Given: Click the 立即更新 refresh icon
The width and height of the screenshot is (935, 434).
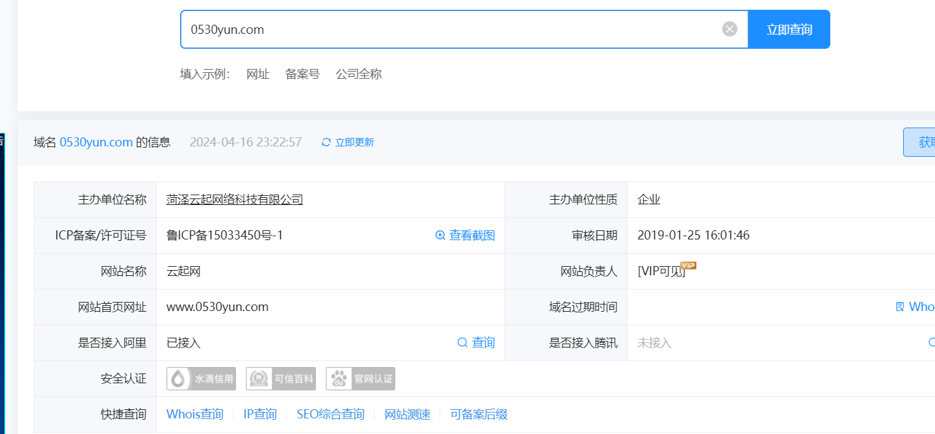Looking at the screenshot, I should (326, 142).
